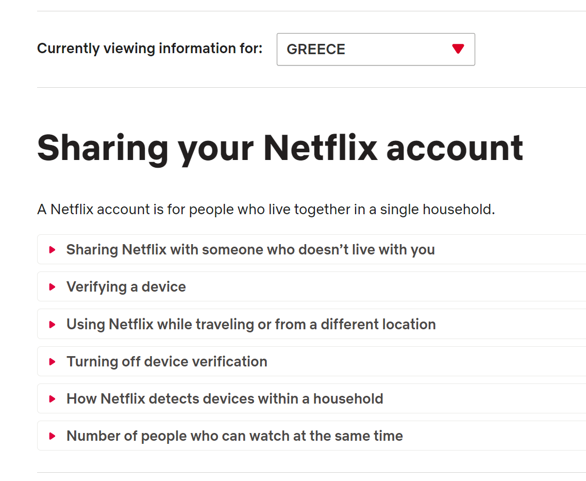Screen dimensions: 586x481
Task: Expand "Number of people who can watch at the same time"
Action: (311, 436)
